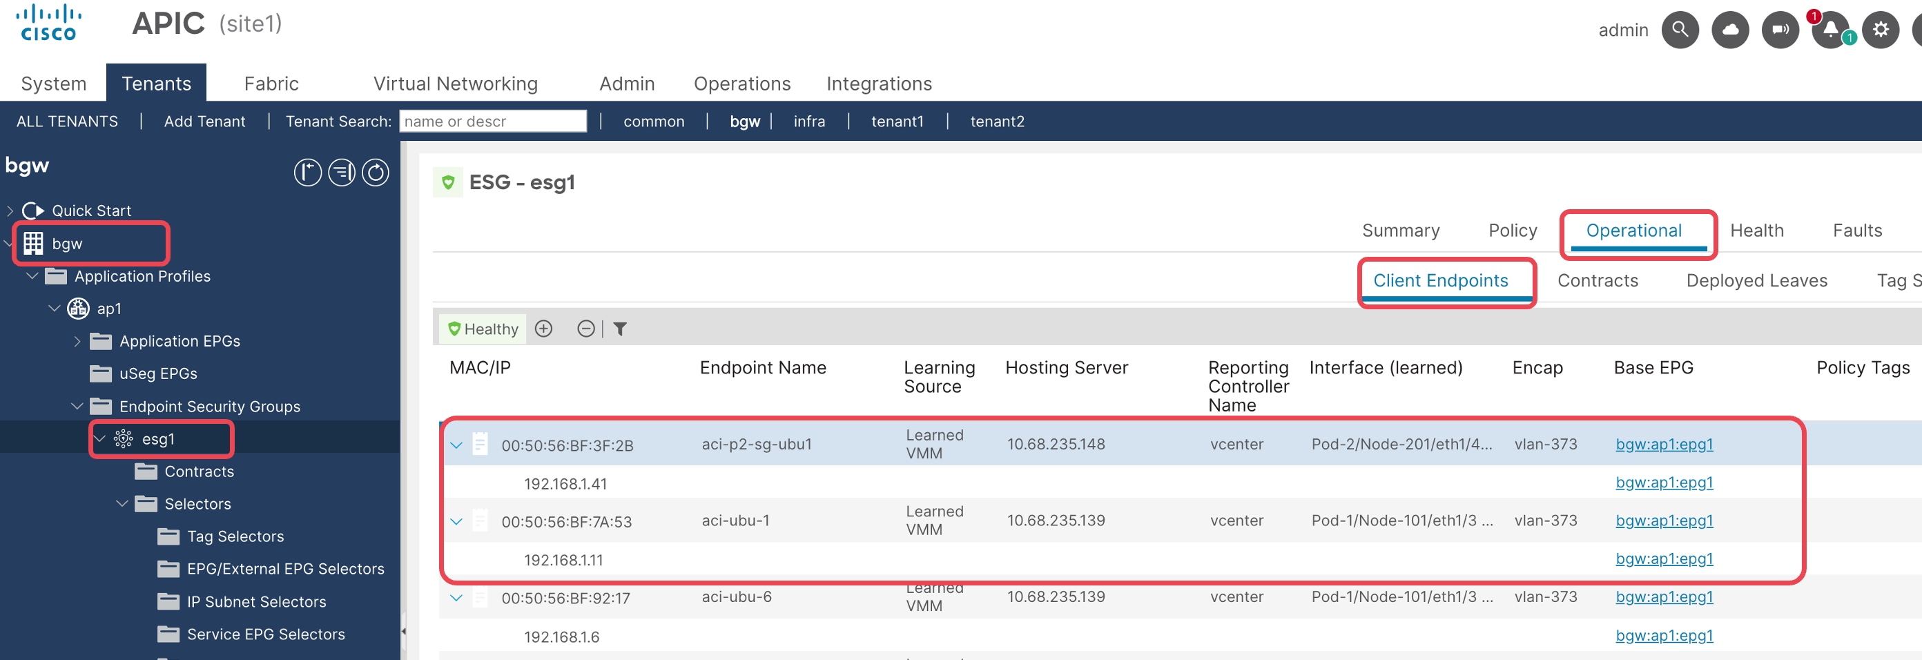Open bgw:ap1:epg1 link in row 192.168.1.41

[1664, 483]
